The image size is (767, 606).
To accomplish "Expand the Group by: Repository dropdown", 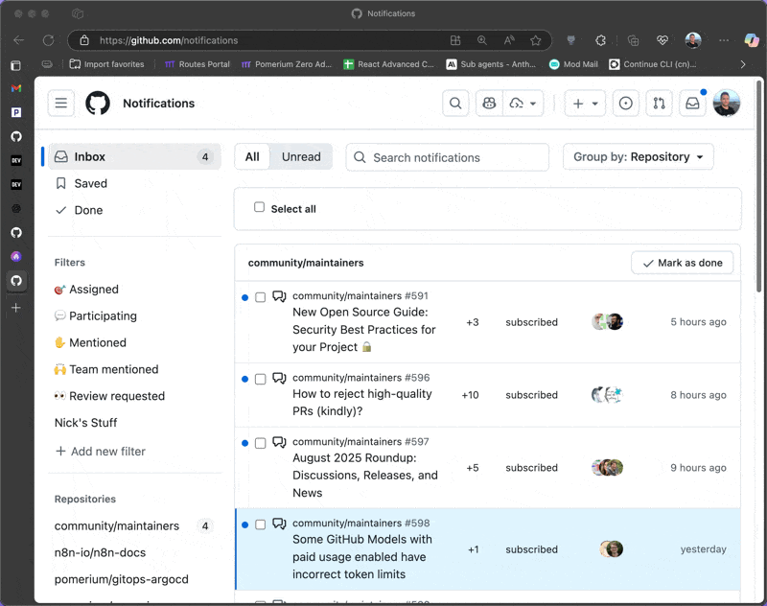I will 638,157.
